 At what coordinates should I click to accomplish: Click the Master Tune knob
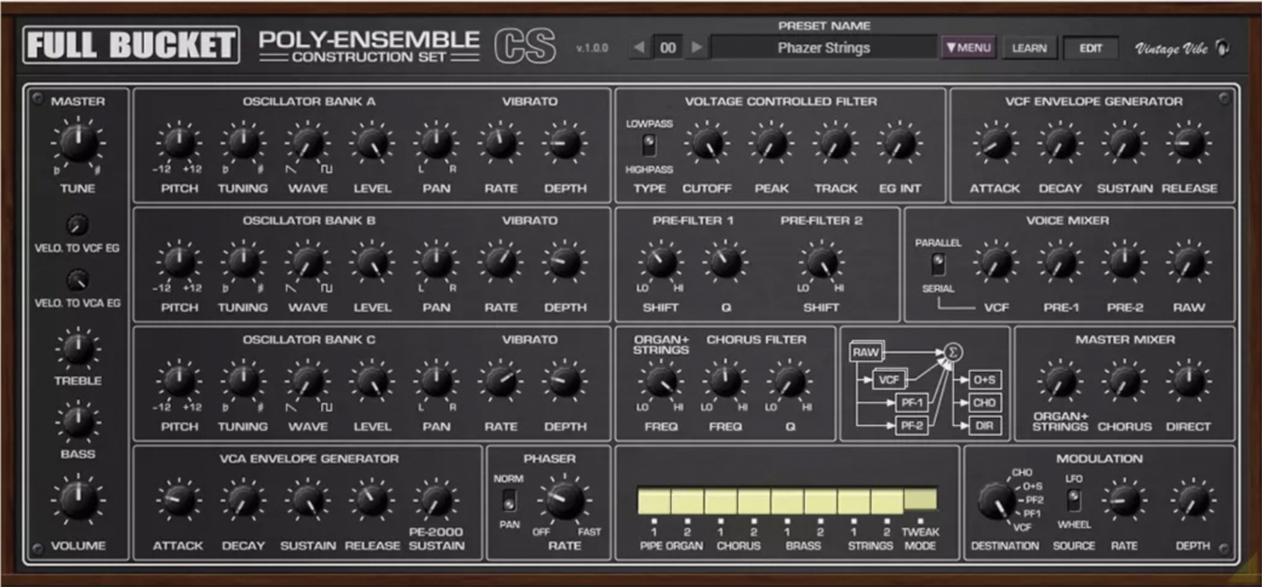[x=78, y=143]
